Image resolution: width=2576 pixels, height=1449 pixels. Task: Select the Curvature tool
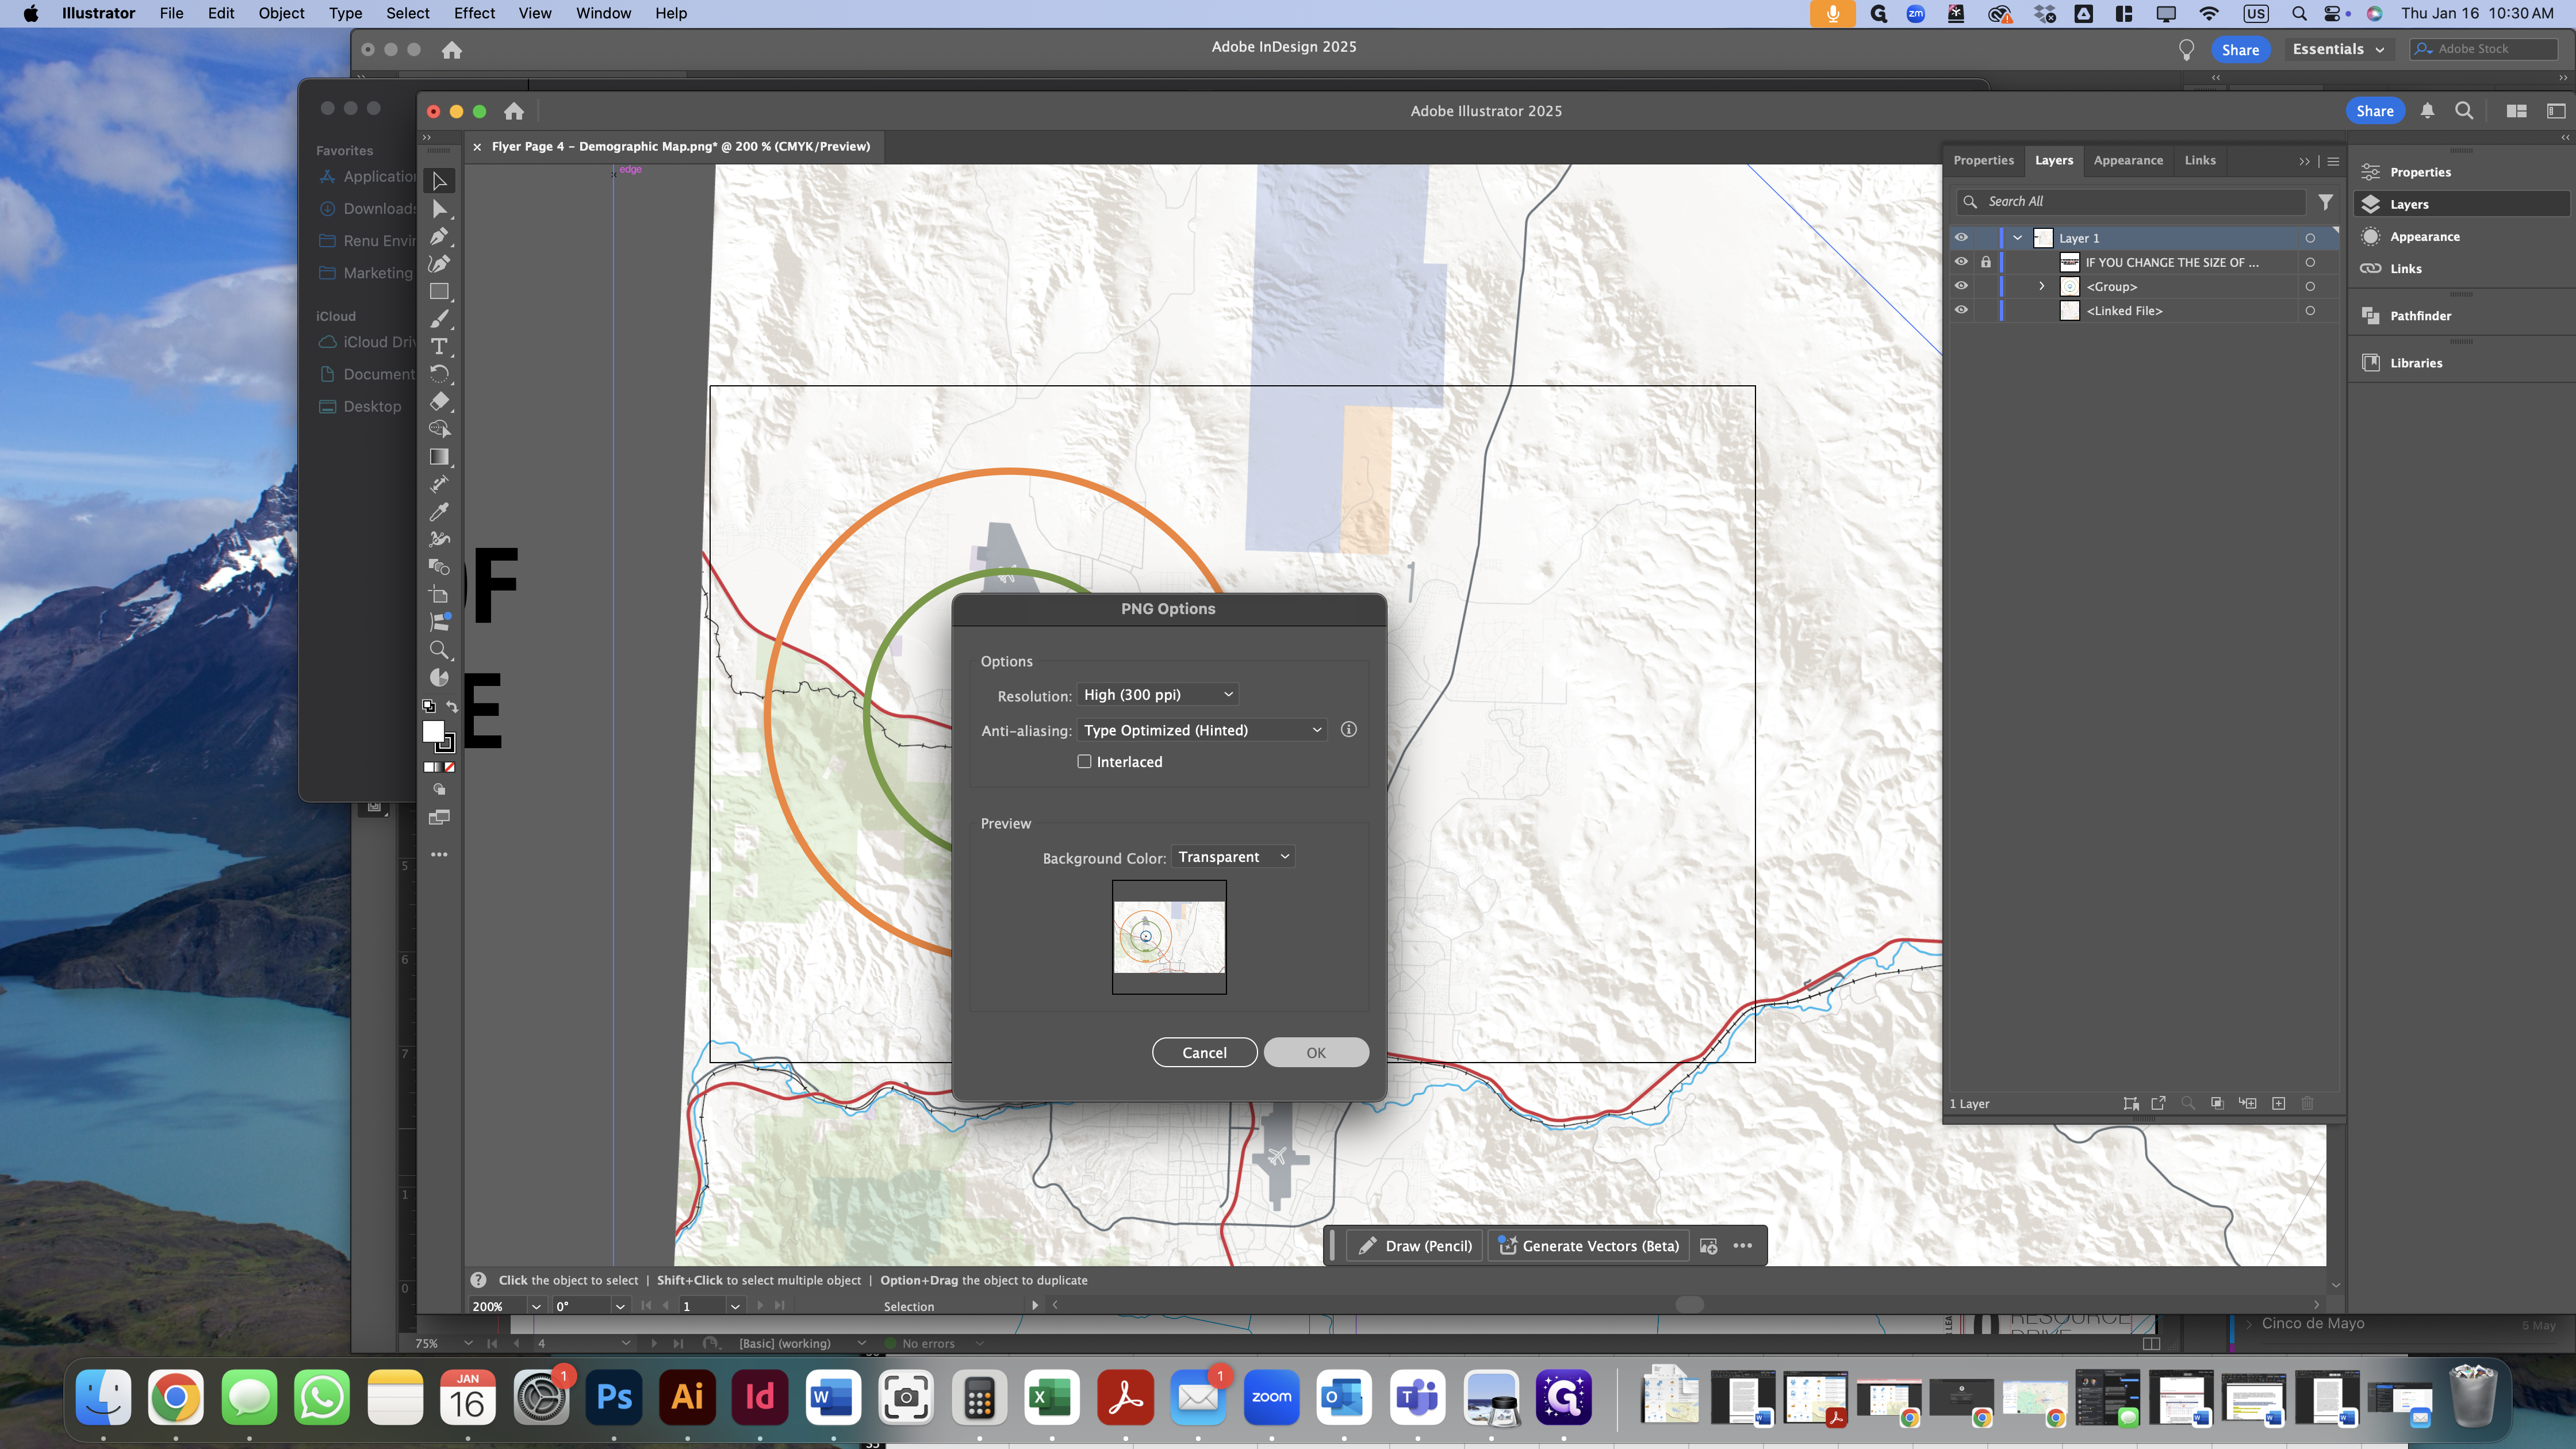point(439,264)
